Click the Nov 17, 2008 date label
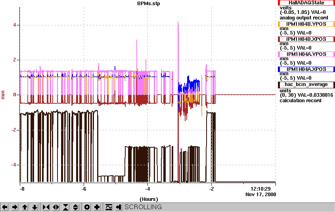335x212 pixels. coord(260,195)
